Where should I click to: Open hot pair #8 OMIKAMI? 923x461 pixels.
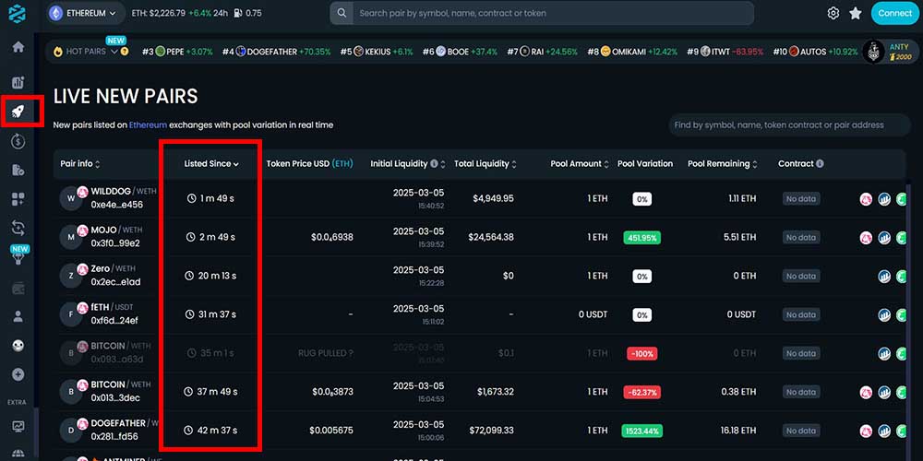click(632, 52)
